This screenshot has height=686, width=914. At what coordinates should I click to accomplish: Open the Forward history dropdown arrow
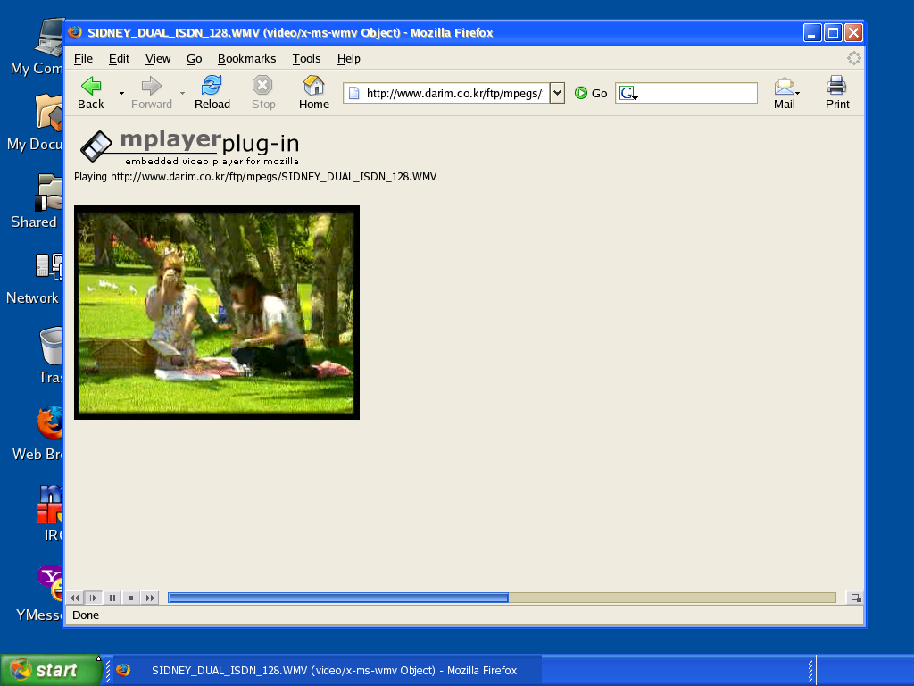[x=182, y=93]
